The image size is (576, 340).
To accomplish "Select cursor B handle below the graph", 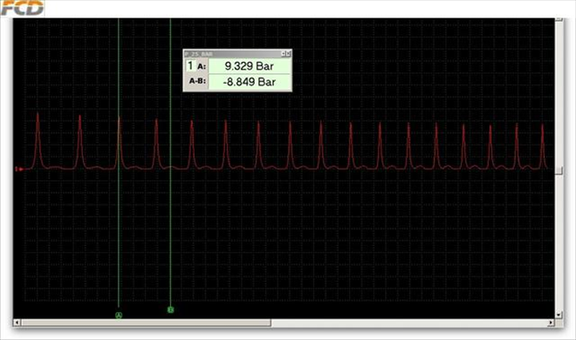I will (x=170, y=310).
